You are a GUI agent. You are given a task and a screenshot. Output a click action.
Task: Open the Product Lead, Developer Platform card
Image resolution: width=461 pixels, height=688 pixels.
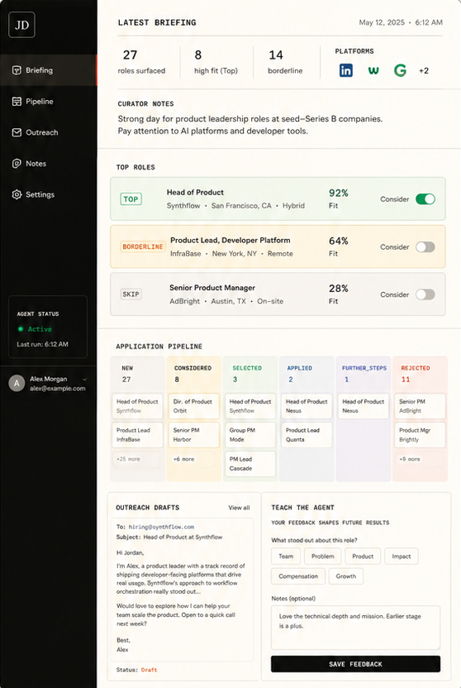[x=278, y=246]
